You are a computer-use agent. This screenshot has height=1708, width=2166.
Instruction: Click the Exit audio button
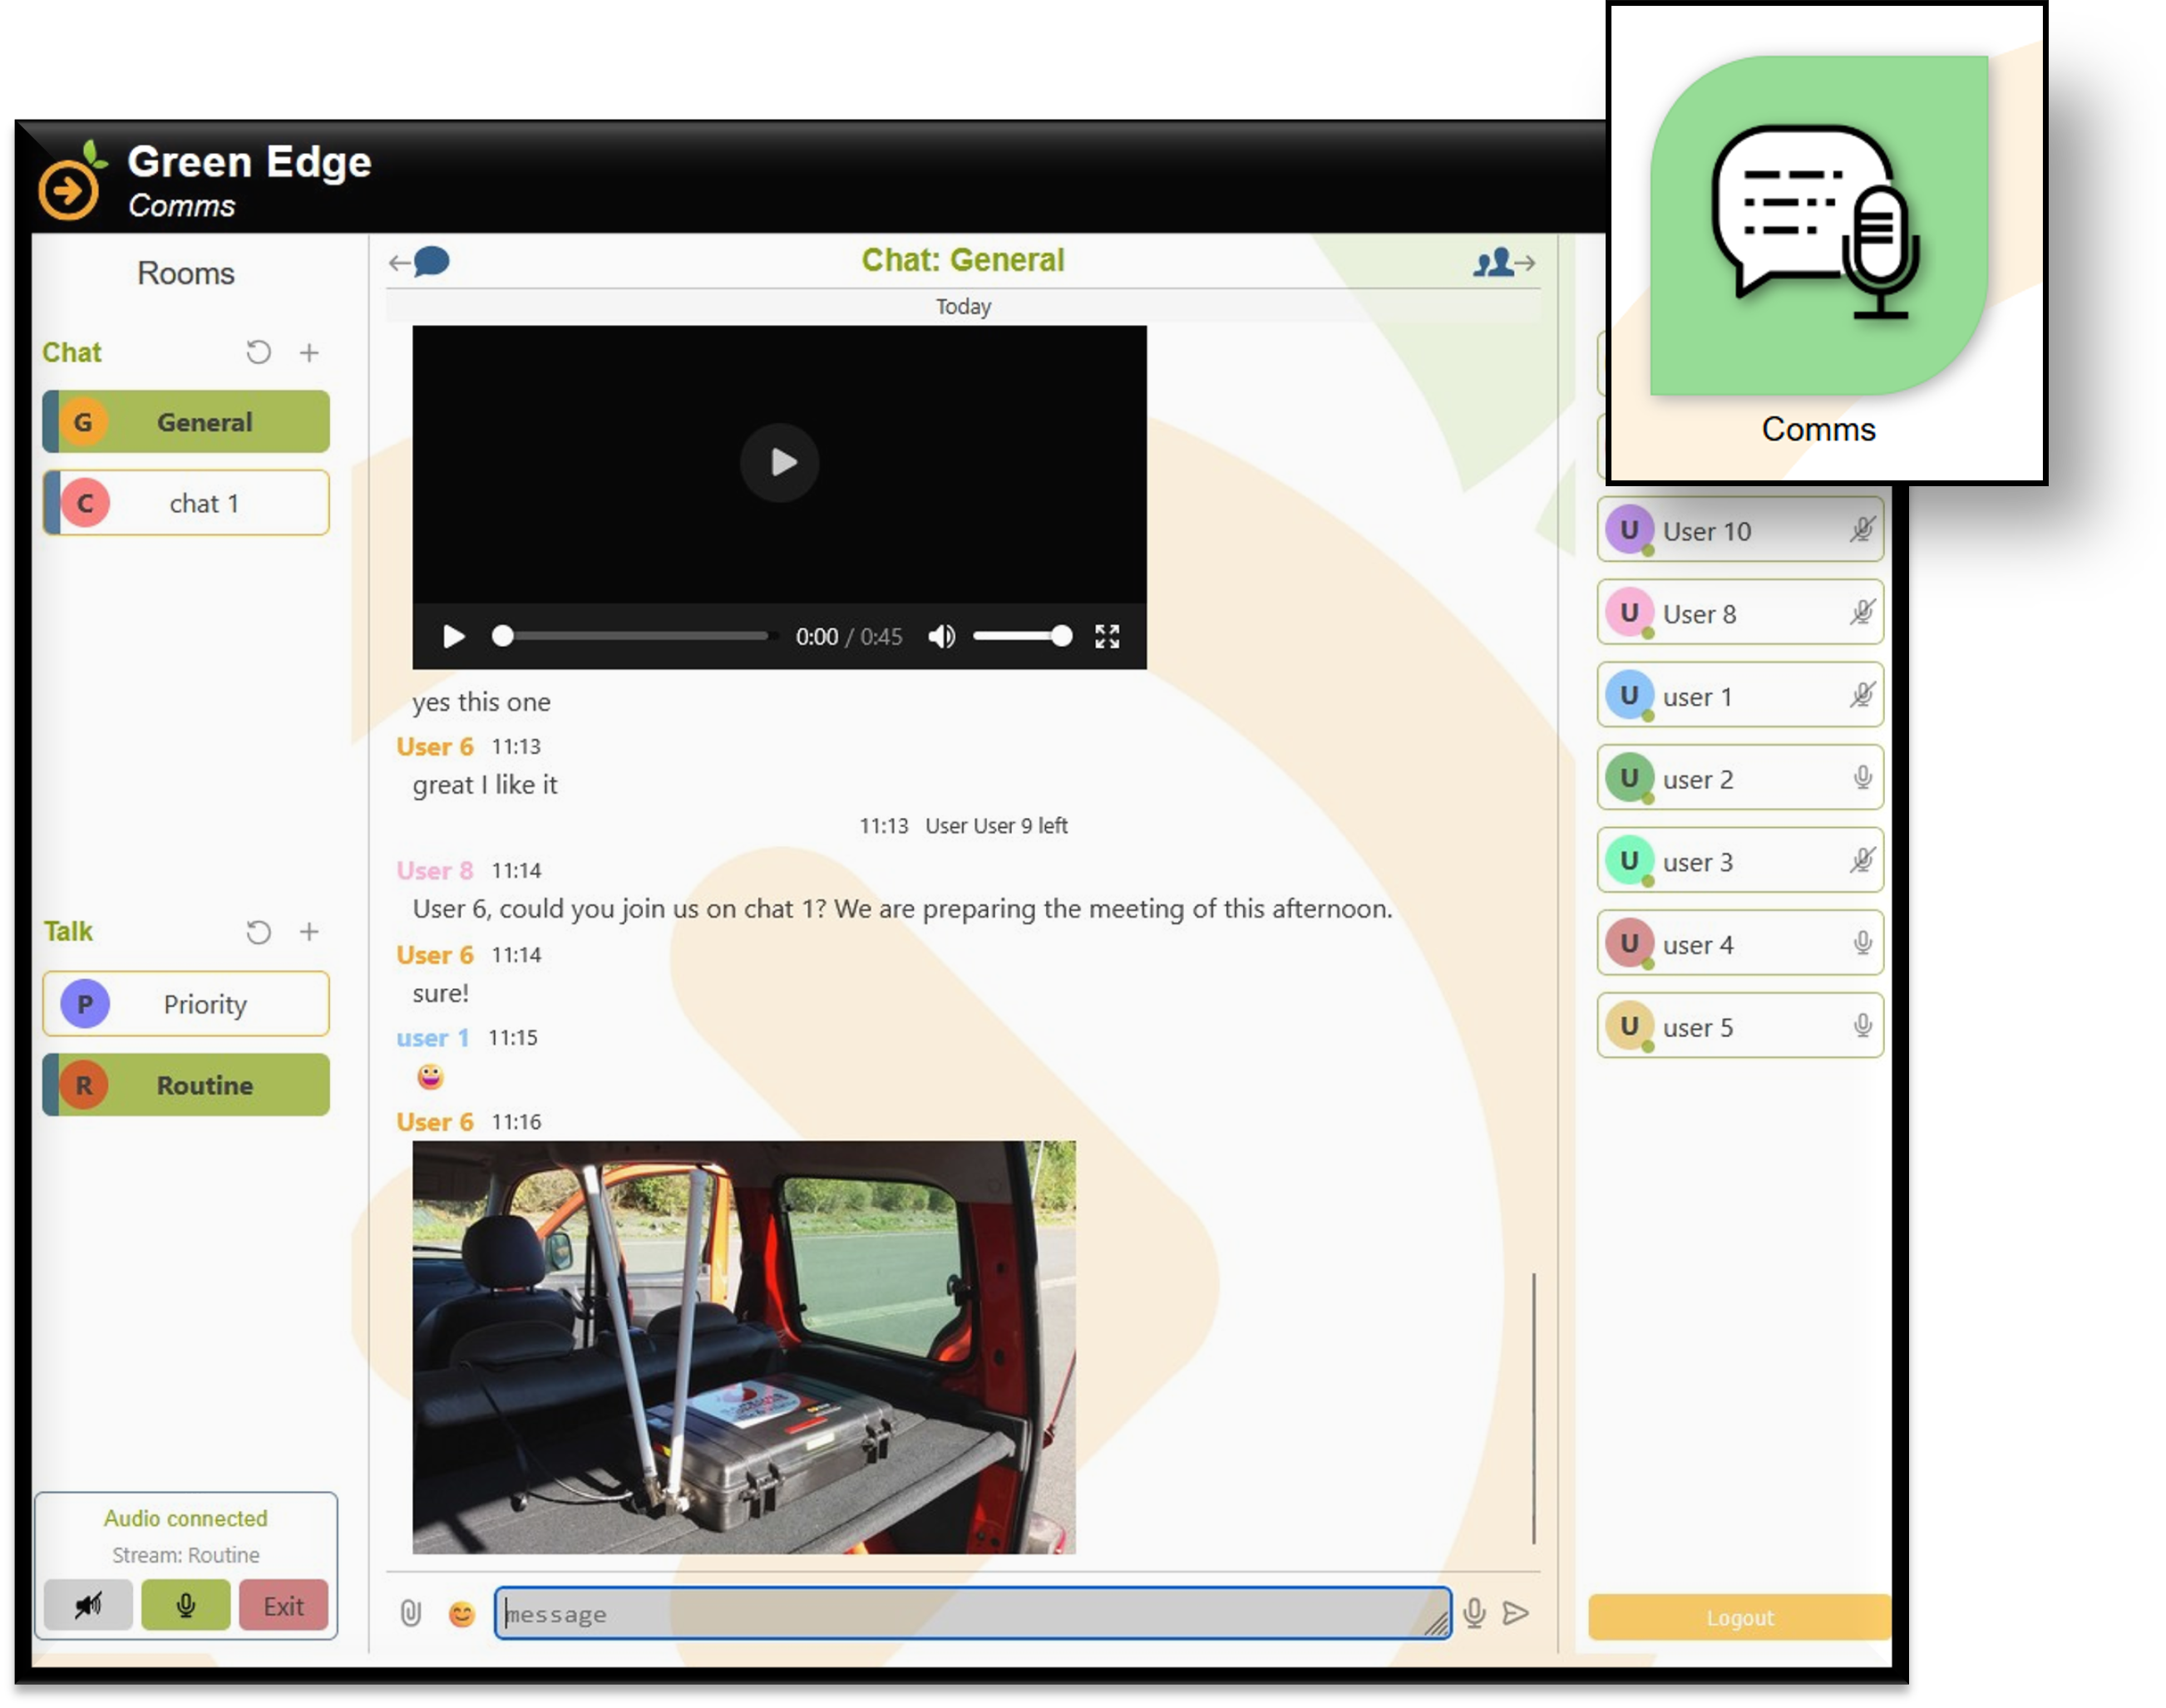pyautogui.click(x=284, y=1605)
